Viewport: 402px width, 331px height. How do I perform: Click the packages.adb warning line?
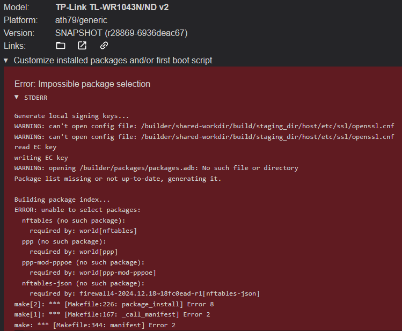pyautogui.click(x=156, y=168)
